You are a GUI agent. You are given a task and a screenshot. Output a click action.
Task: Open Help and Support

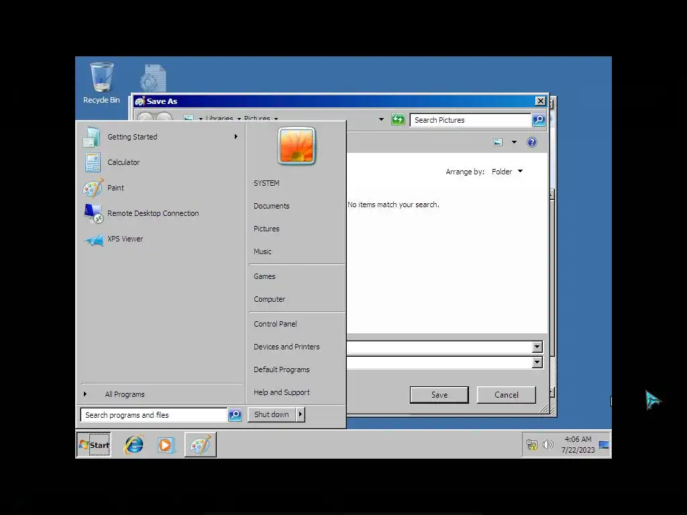click(x=282, y=392)
